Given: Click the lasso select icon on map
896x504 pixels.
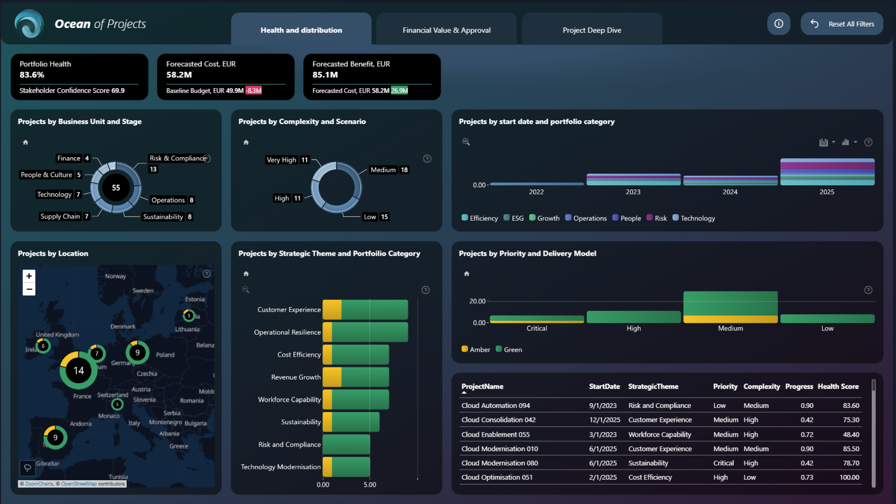Looking at the screenshot, I should 28,468.
